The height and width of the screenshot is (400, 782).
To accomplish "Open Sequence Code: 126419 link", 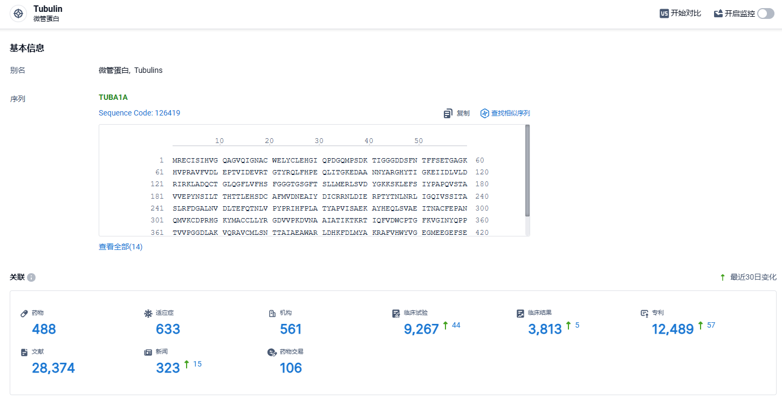I will pos(140,113).
